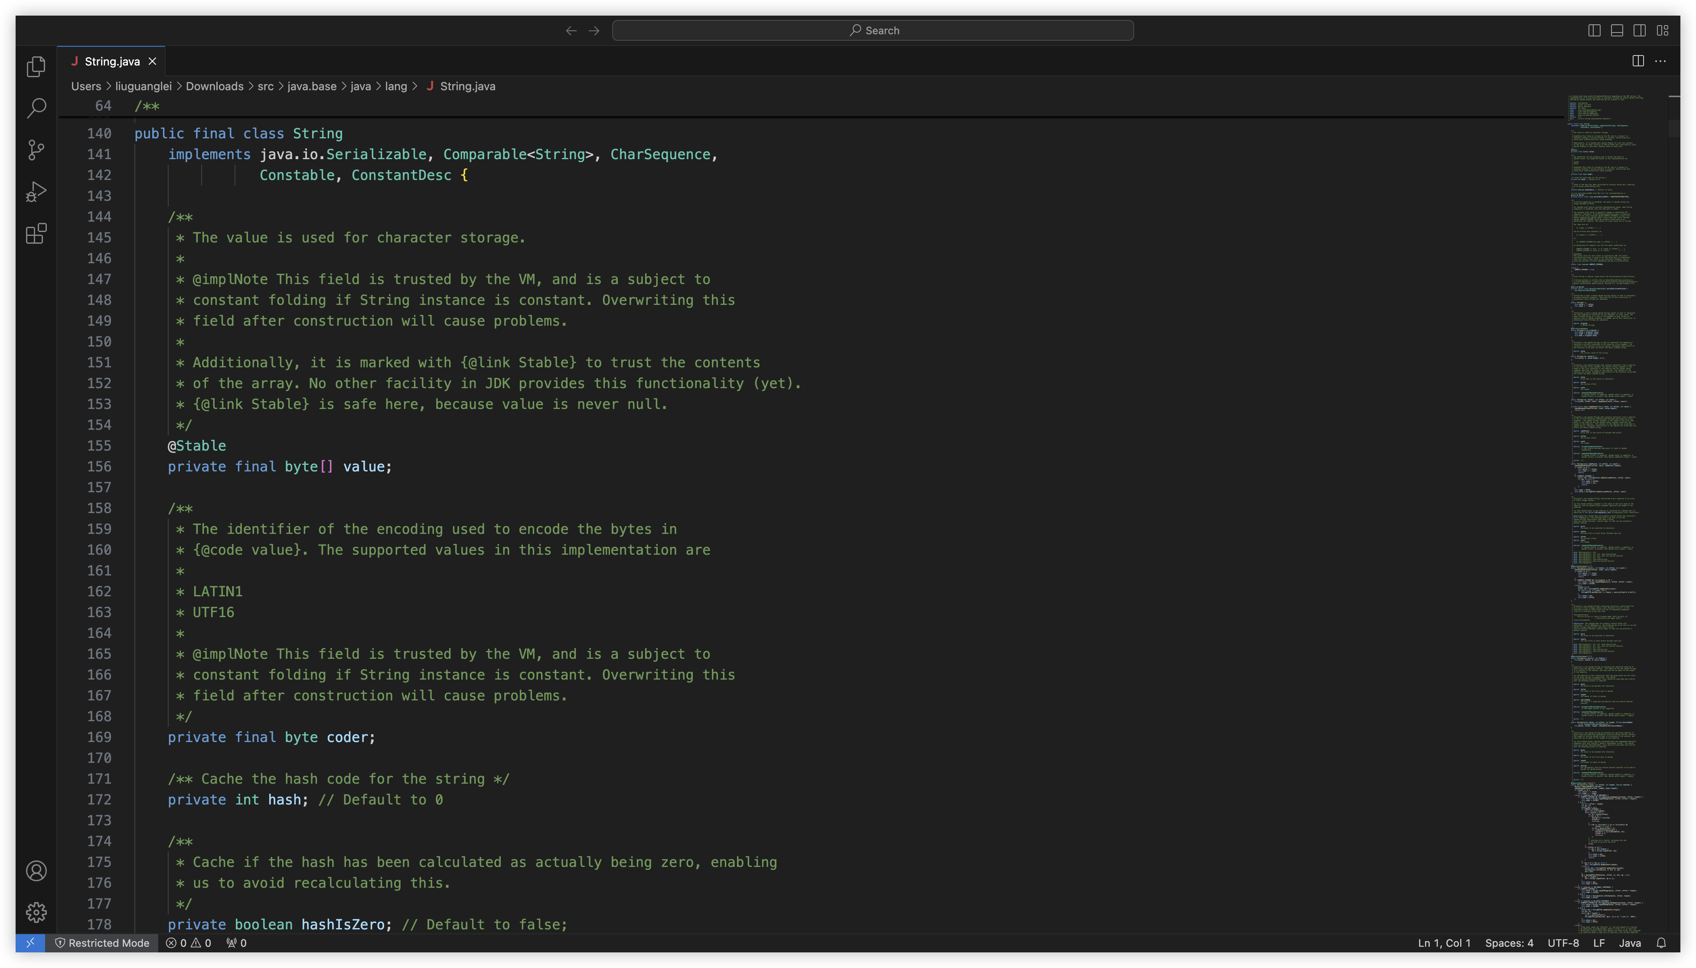Open the Extensions view

click(x=36, y=233)
